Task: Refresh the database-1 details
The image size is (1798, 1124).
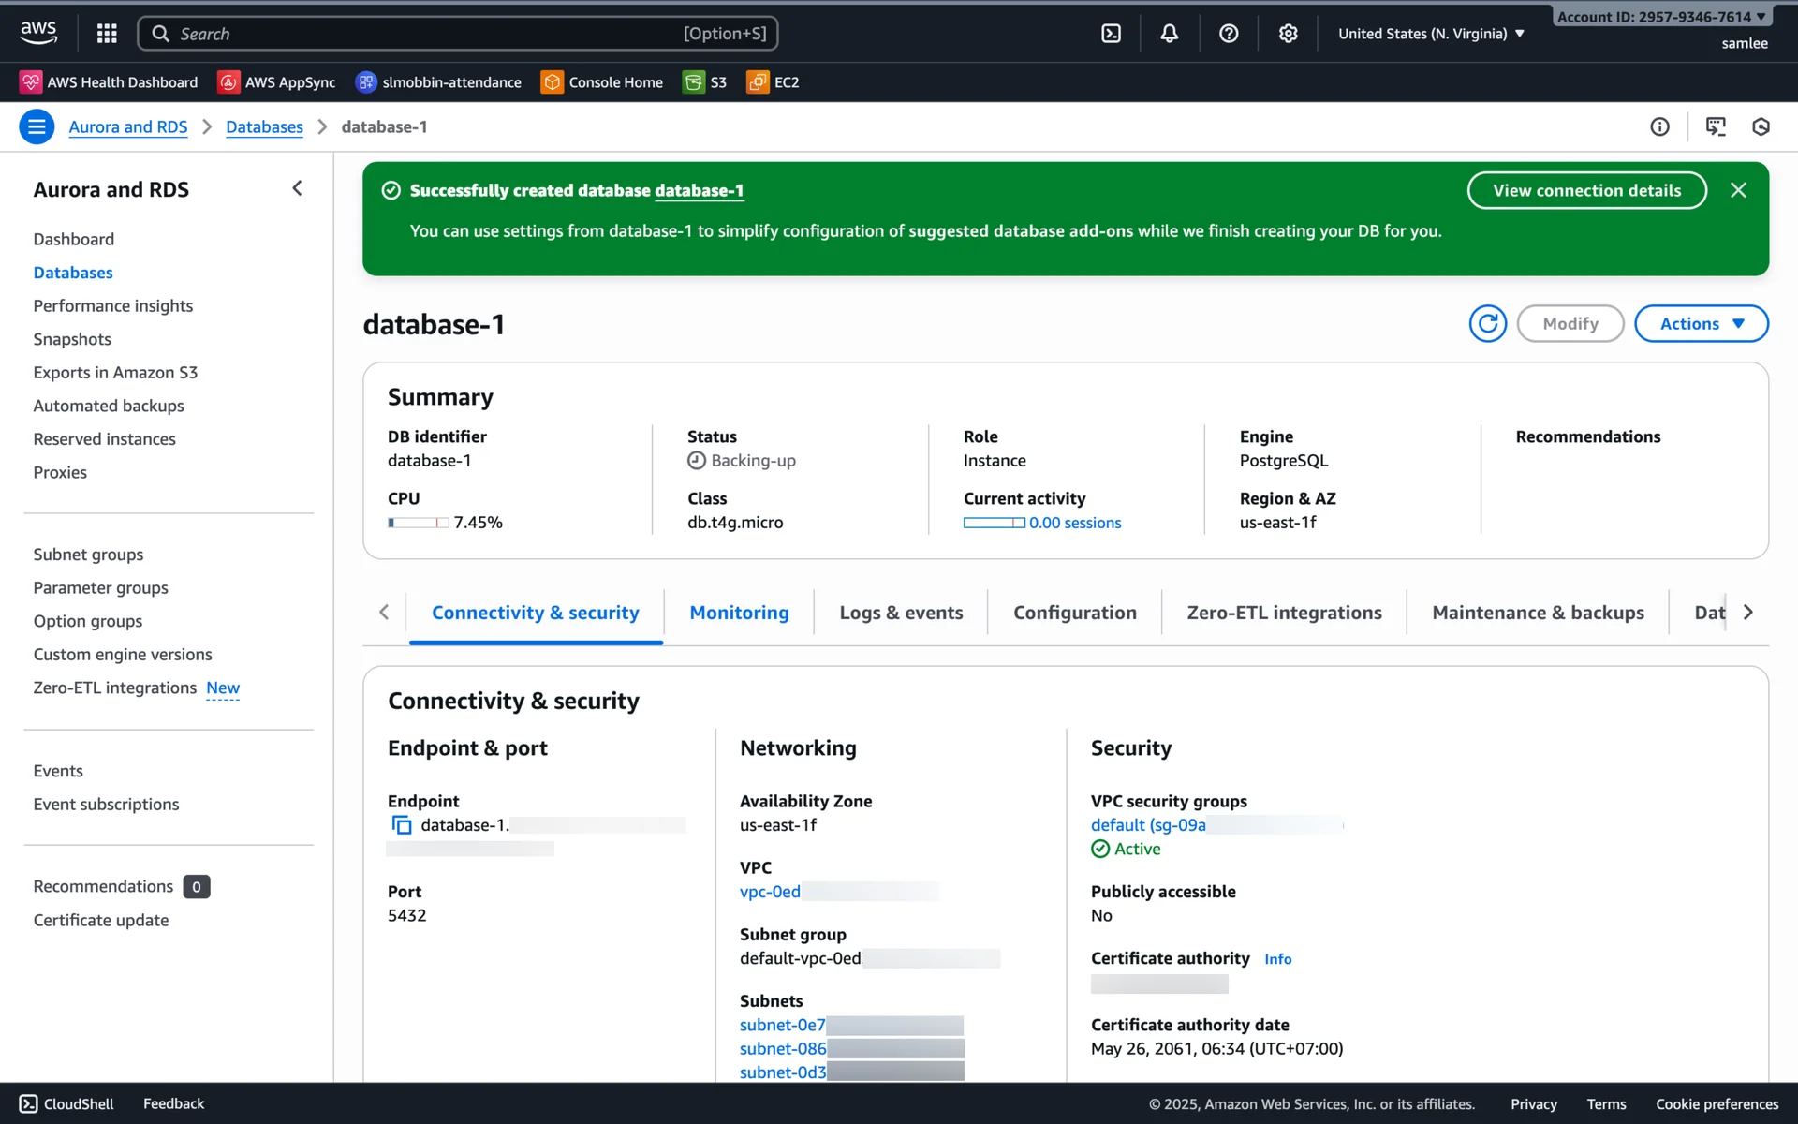Action: point(1487,324)
